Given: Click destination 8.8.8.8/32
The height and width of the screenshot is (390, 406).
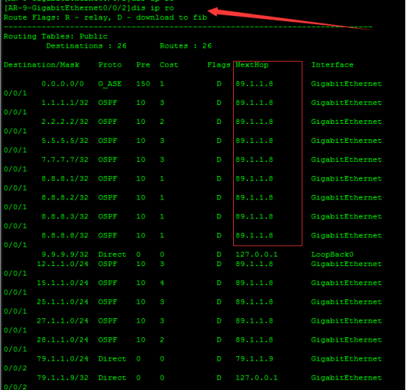Looking at the screenshot, I should [65, 235].
